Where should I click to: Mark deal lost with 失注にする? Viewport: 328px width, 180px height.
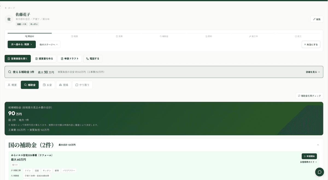[x=311, y=44]
